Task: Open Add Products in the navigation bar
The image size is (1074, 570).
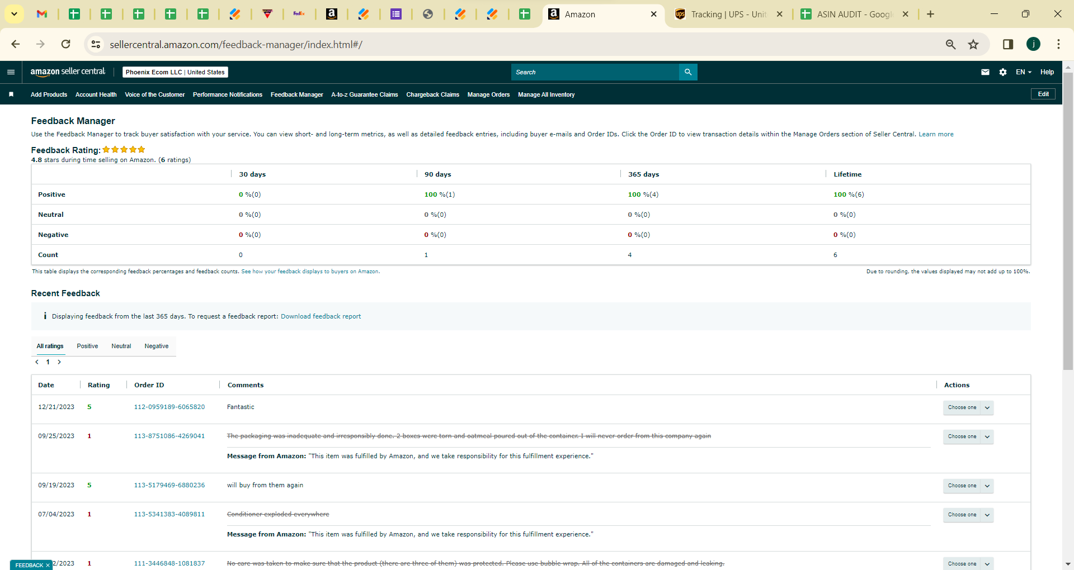Action: [x=49, y=94]
